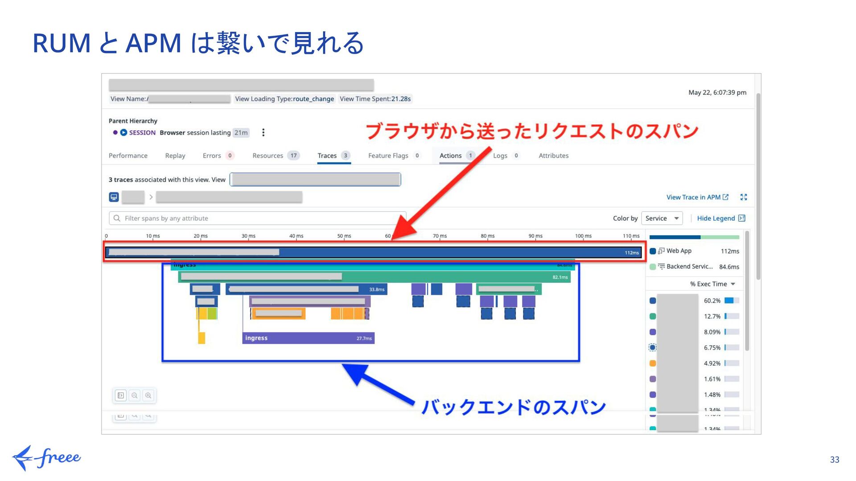The height and width of the screenshot is (481, 856).
Task: Open the Color by Service dropdown
Action: (662, 218)
